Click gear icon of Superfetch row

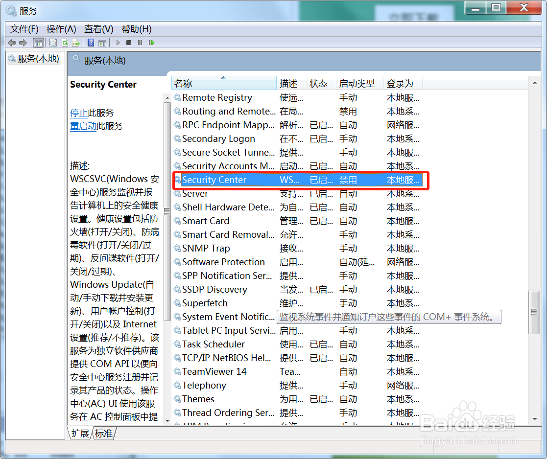(x=177, y=302)
